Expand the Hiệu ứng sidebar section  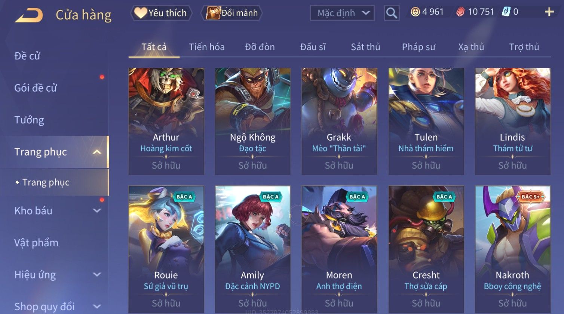pos(97,274)
